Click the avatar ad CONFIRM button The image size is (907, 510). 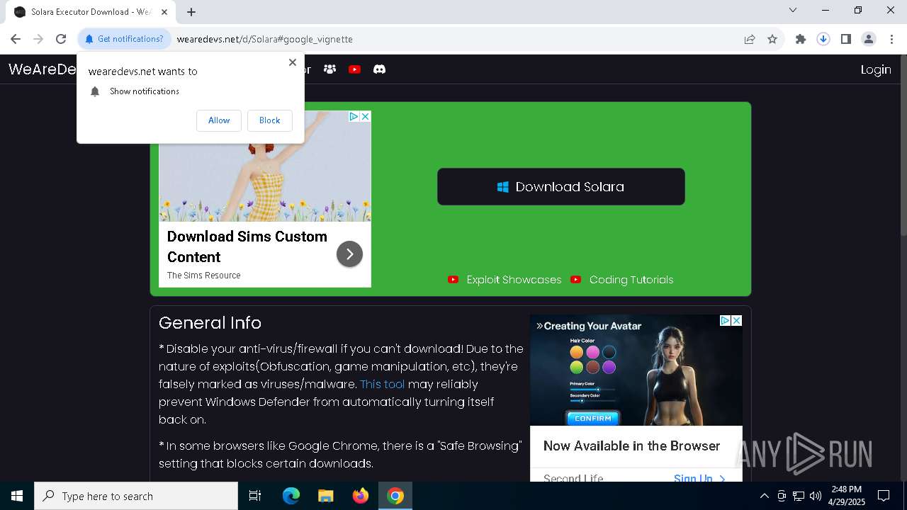(592, 418)
